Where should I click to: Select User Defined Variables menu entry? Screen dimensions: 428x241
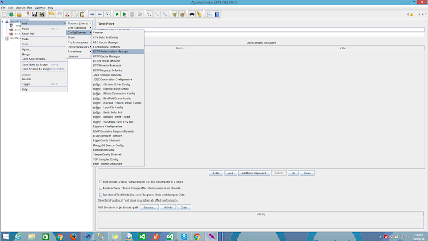[118, 164]
